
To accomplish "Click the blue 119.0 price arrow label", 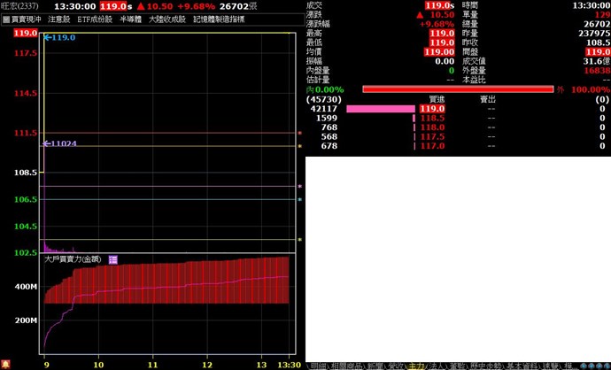I will coord(59,38).
